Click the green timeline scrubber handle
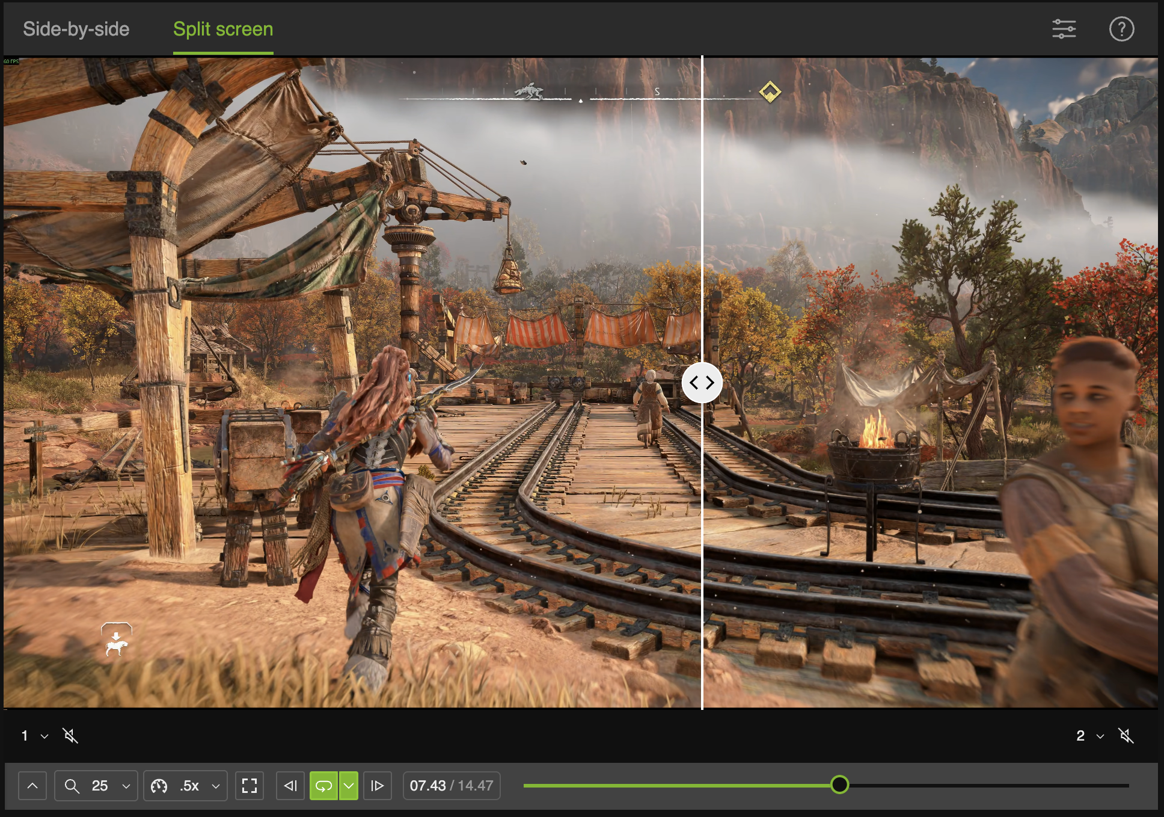 (x=839, y=785)
